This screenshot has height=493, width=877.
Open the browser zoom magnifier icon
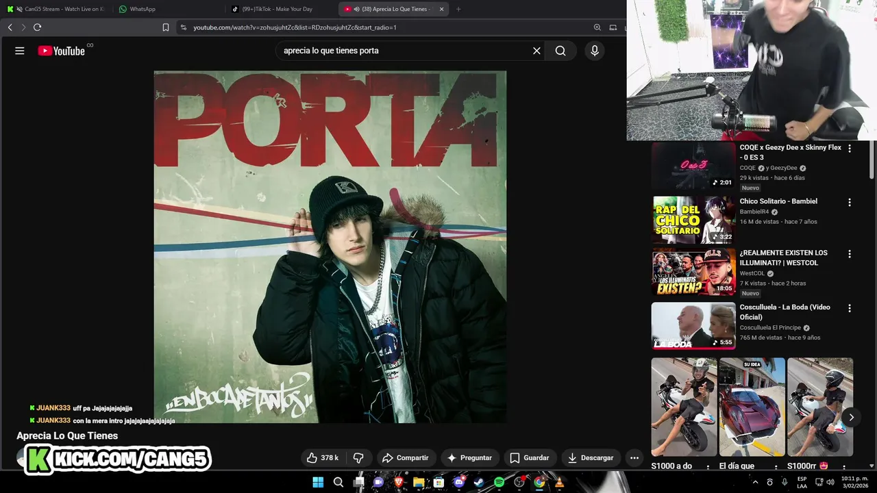tap(597, 27)
